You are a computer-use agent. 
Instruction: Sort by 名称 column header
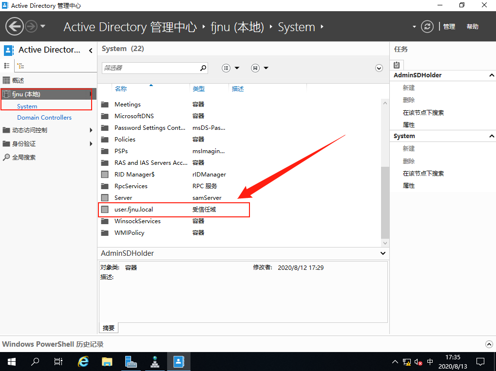coord(121,88)
